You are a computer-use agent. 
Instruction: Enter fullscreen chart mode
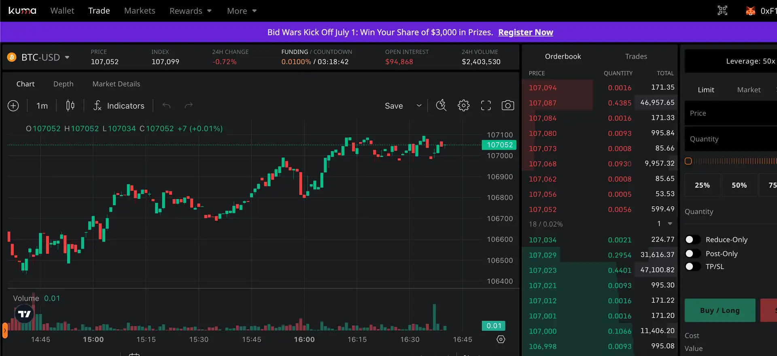(x=486, y=106)
